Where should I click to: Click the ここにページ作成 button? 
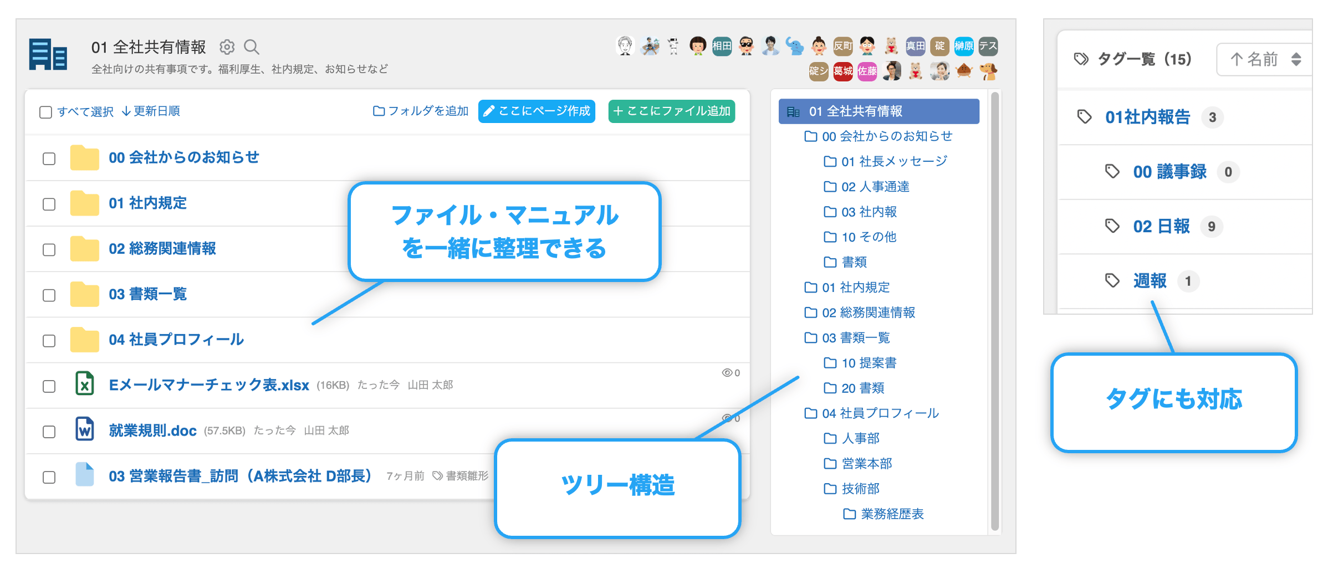[x=537, y=111]
